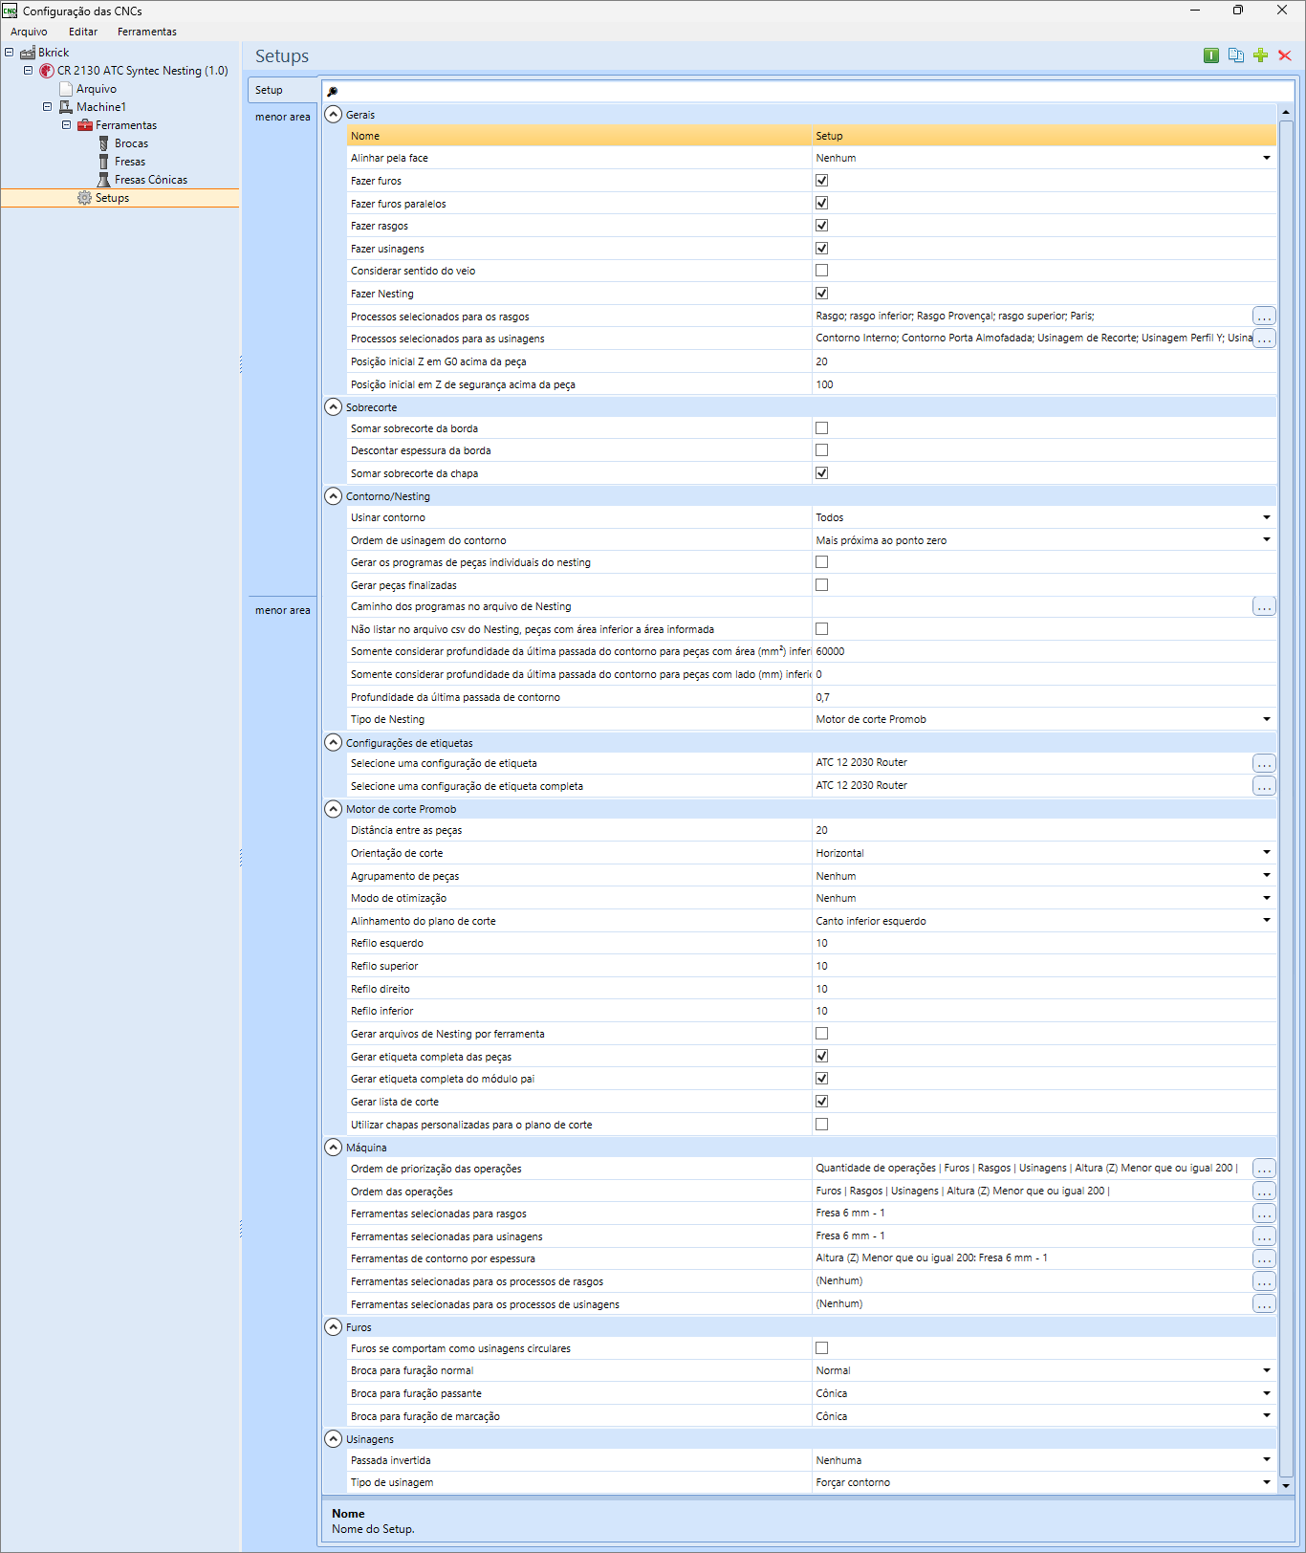Open the Fresas milling cutter icon
Viewport: 1306px width, 1553px height.
point(103,162)
